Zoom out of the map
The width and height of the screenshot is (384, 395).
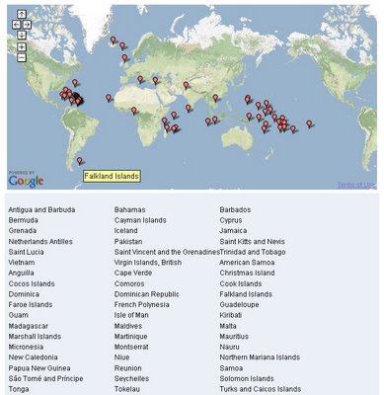[22, 57]
